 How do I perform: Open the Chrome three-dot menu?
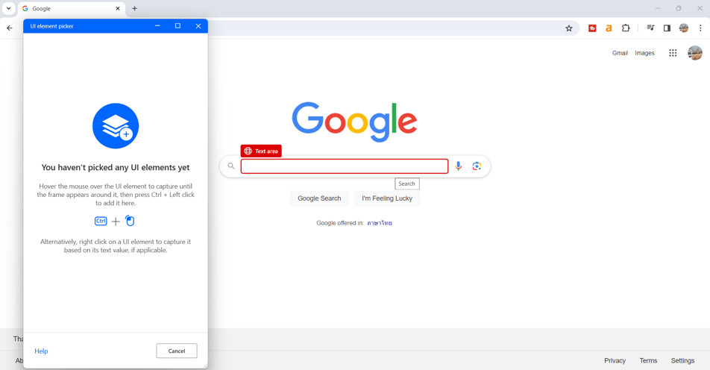point(700,28)
